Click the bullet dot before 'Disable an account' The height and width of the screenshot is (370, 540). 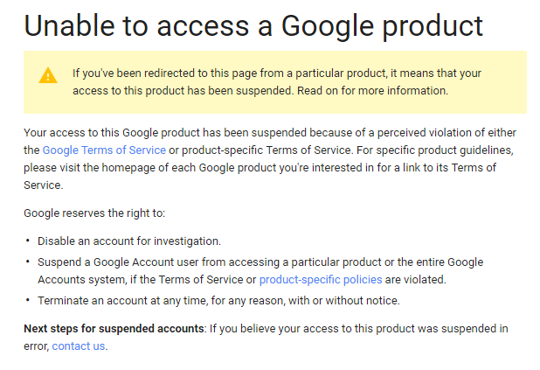pyautogui.click(x=28, y=241)
